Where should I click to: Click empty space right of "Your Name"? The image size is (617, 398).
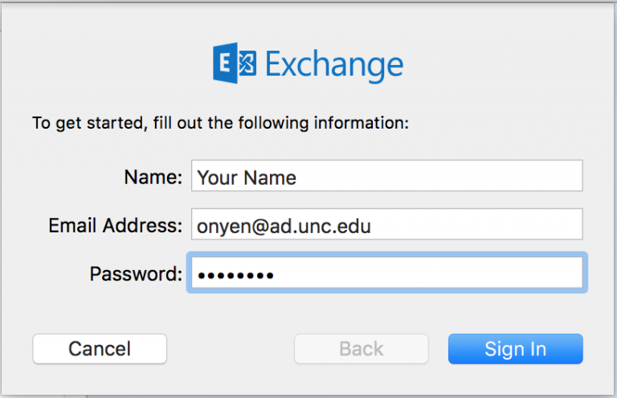coord(442,176)
